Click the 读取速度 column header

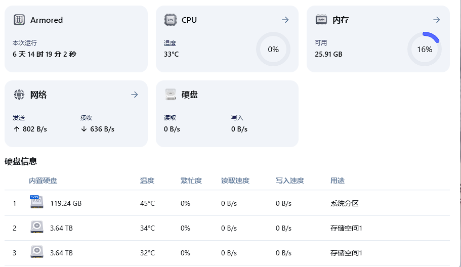pos(235,181)
